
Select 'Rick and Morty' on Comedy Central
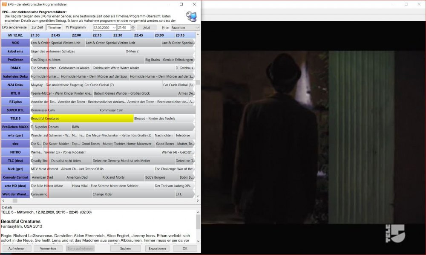[x=123, y=177]
